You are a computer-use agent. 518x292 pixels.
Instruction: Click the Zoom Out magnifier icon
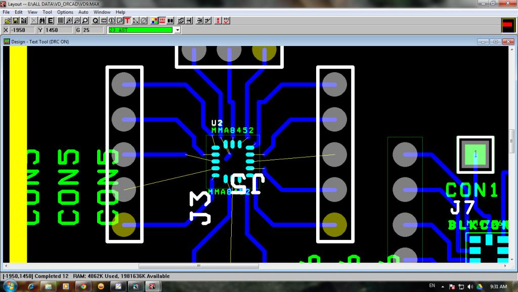coord(77,20)
